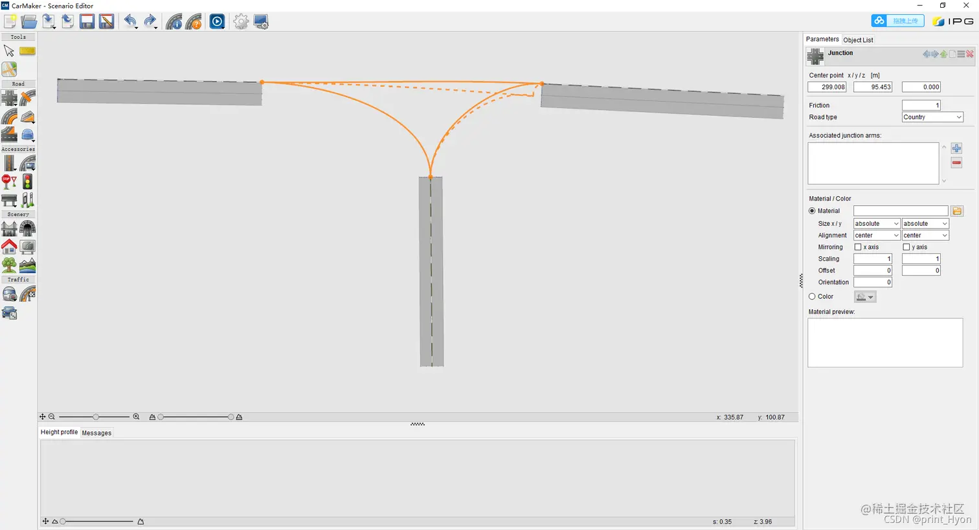Switch to the Parameters tab

pyautogui.click(x=822, y=39)
